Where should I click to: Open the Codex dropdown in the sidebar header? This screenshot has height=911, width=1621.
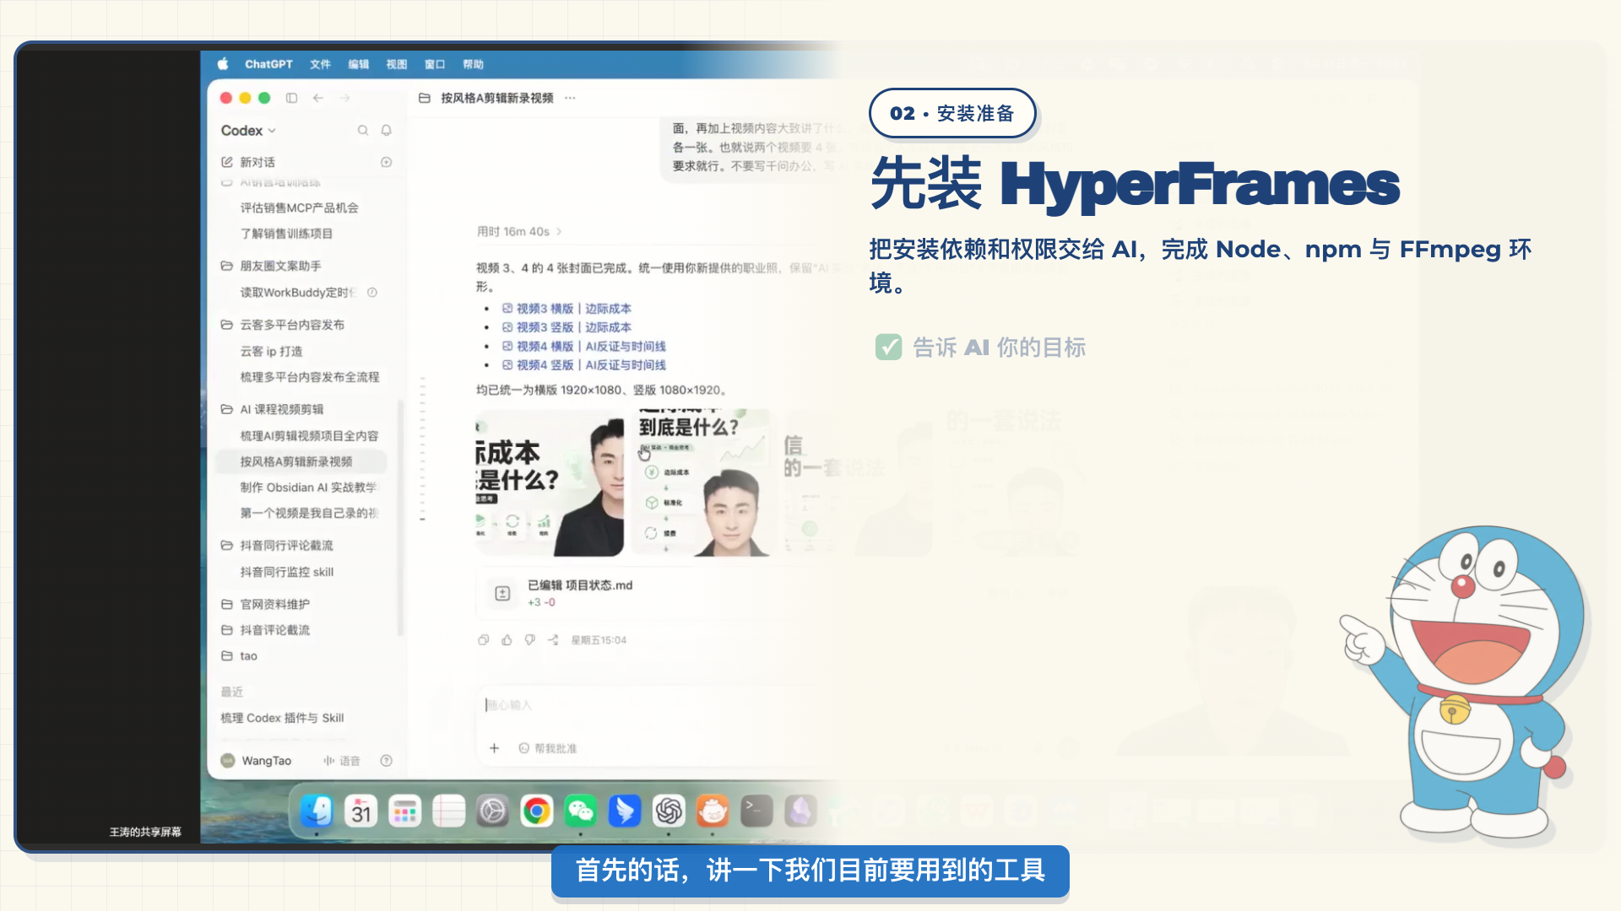click(x=248, y=130)
